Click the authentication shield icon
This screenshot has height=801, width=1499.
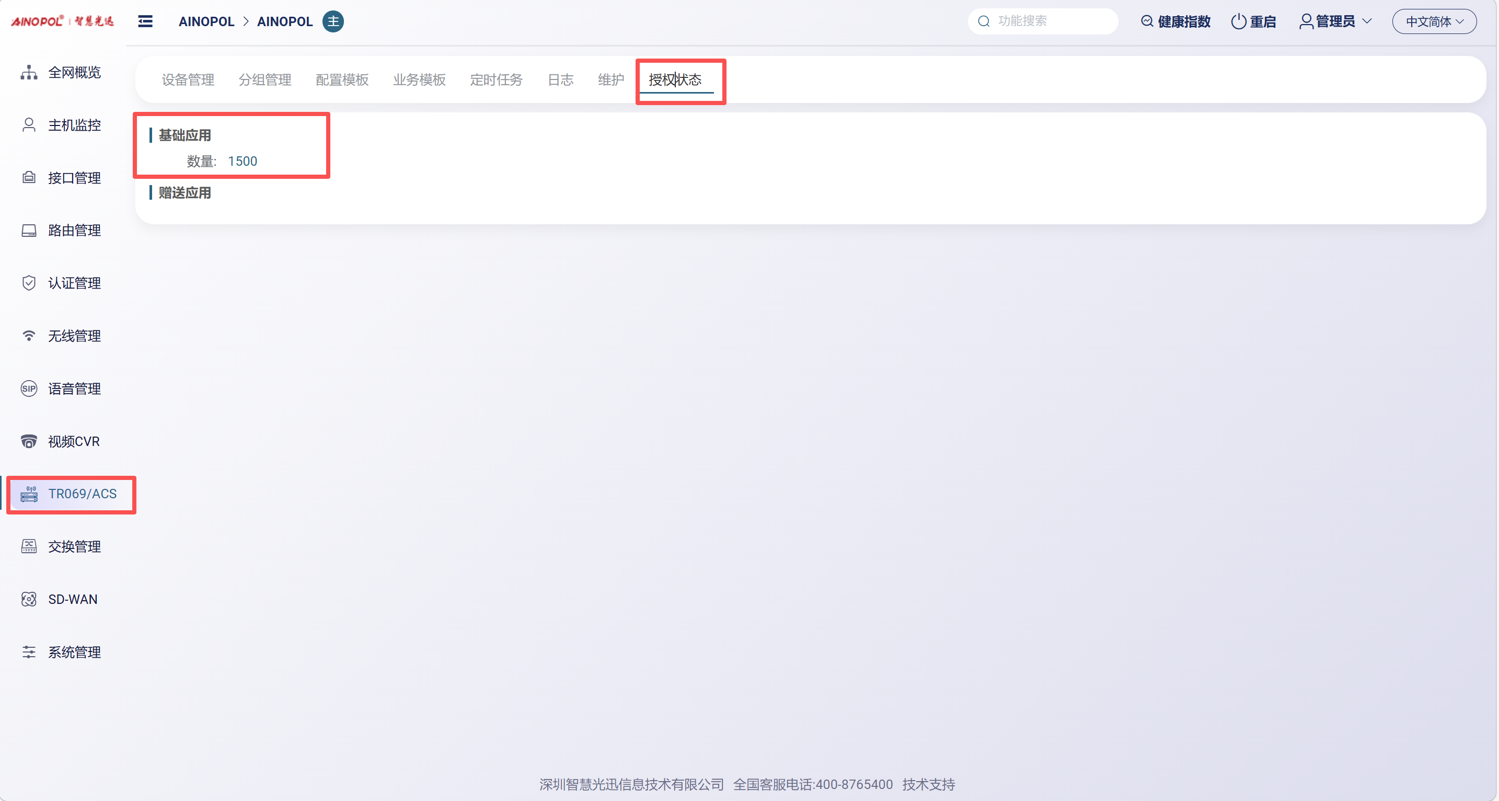tap(29, 283)
